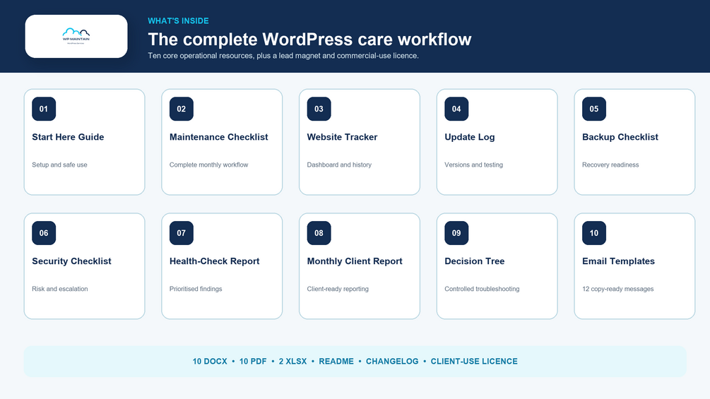
Task: Select the Maintenance Checklist title
Action: click(x=219, y=137)
